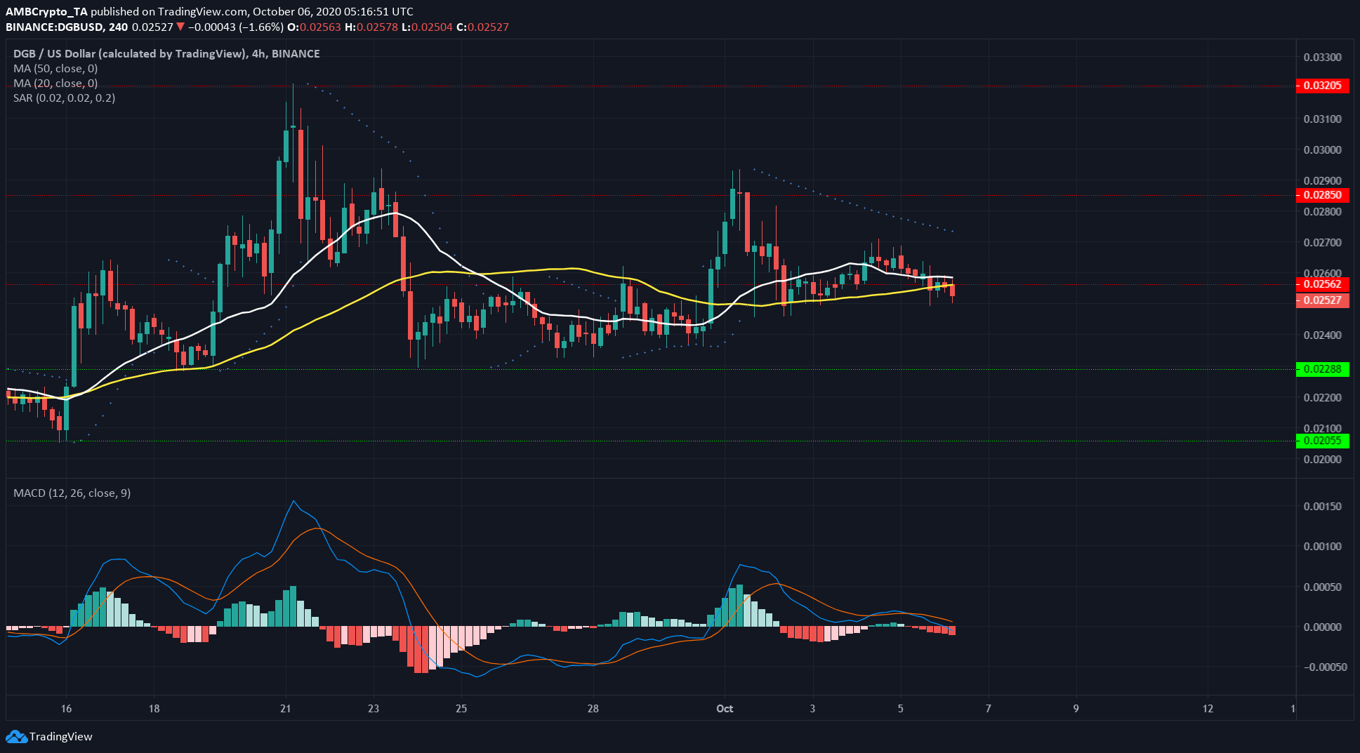This screenshot has height=753, width=1360.
Task: Click the 0.02700 price axis label
Action: tap(1322, 242)
